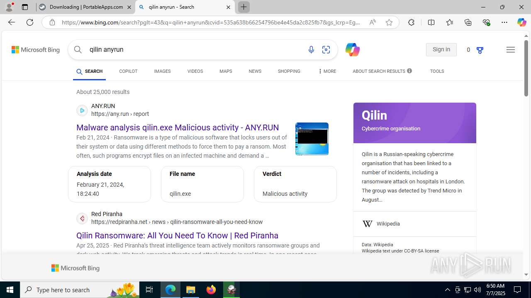531x298 pixels.
Task: Click the redpiranha.net URL breadcrumb
Action: (177, 222)
